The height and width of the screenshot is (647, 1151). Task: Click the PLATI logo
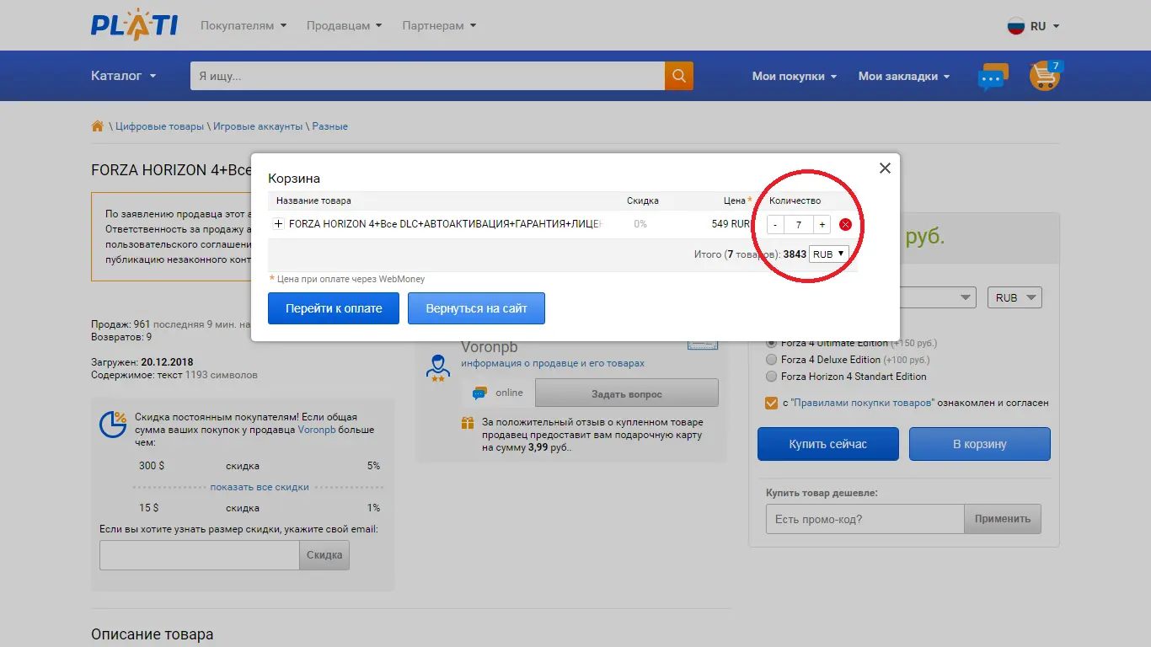pos(134,24)
